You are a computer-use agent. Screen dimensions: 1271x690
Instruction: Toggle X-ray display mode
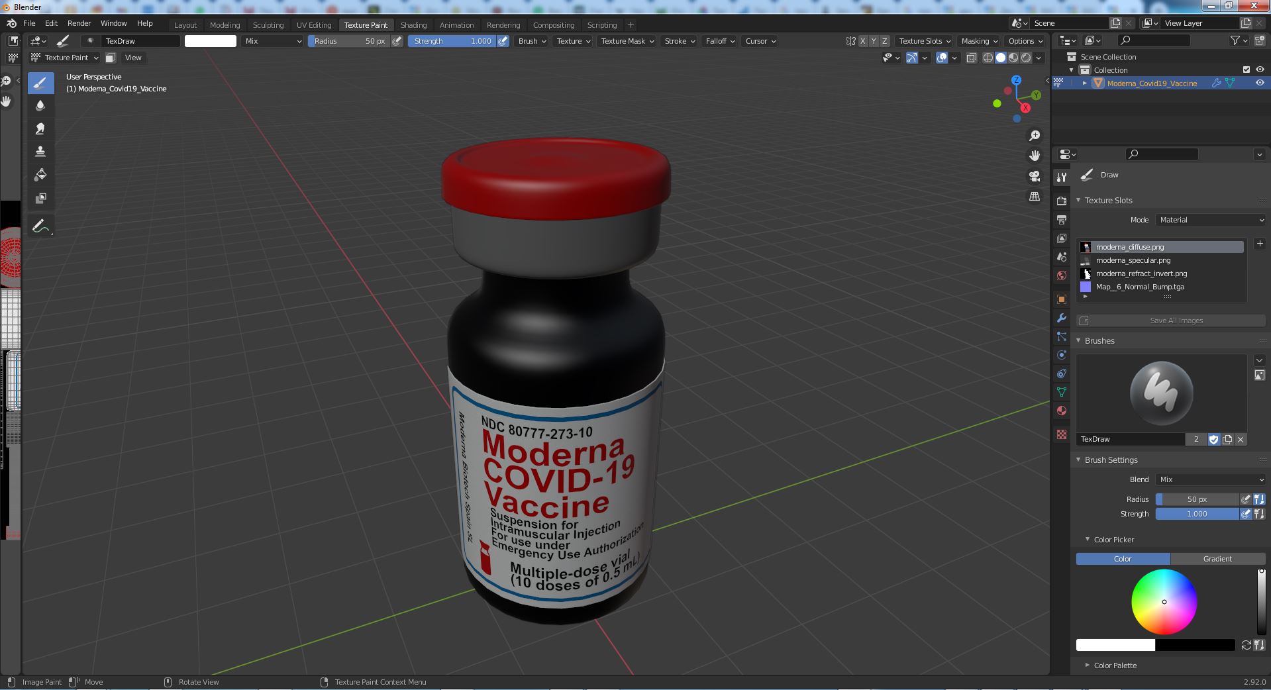coord(971,58)
